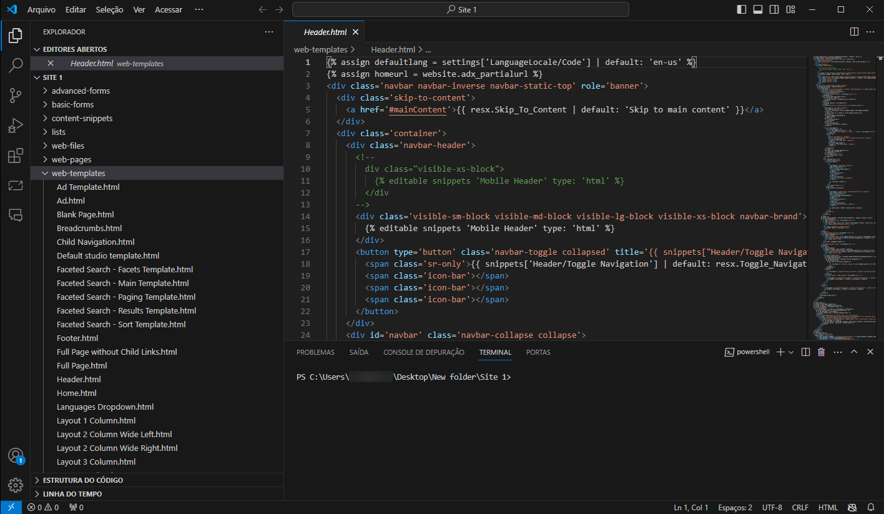Expand ESTRUTURA DO CÓDIGO section

click(x=157, y=480)
